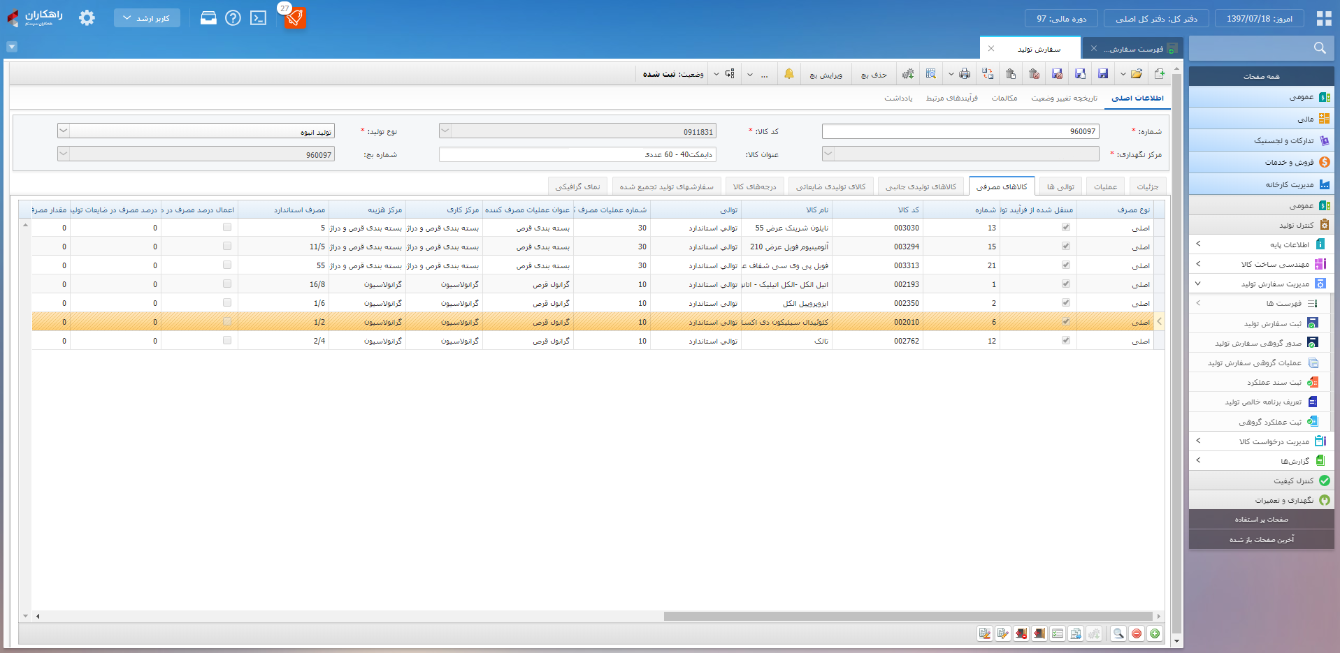Switch to the 'مکالمات' tab
This screenshot has height=653, width=1340.
tap(1004, 98)
